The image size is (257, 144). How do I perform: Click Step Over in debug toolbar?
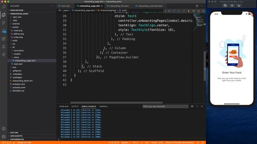(x=174, y=11)
